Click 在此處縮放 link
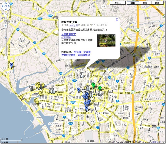Image resolution: width=166 pixels, height=144 pixels. point(84,55)
